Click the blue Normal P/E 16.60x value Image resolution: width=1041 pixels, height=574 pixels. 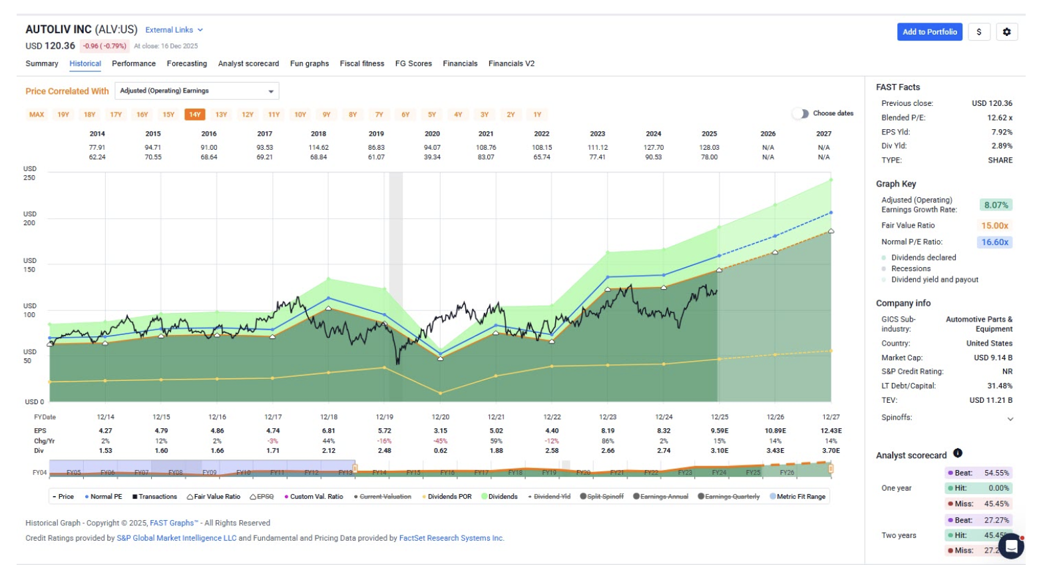point(995,242)
